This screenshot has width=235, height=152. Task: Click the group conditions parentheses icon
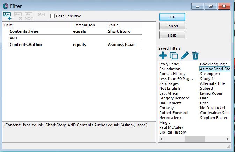(41, 15)
